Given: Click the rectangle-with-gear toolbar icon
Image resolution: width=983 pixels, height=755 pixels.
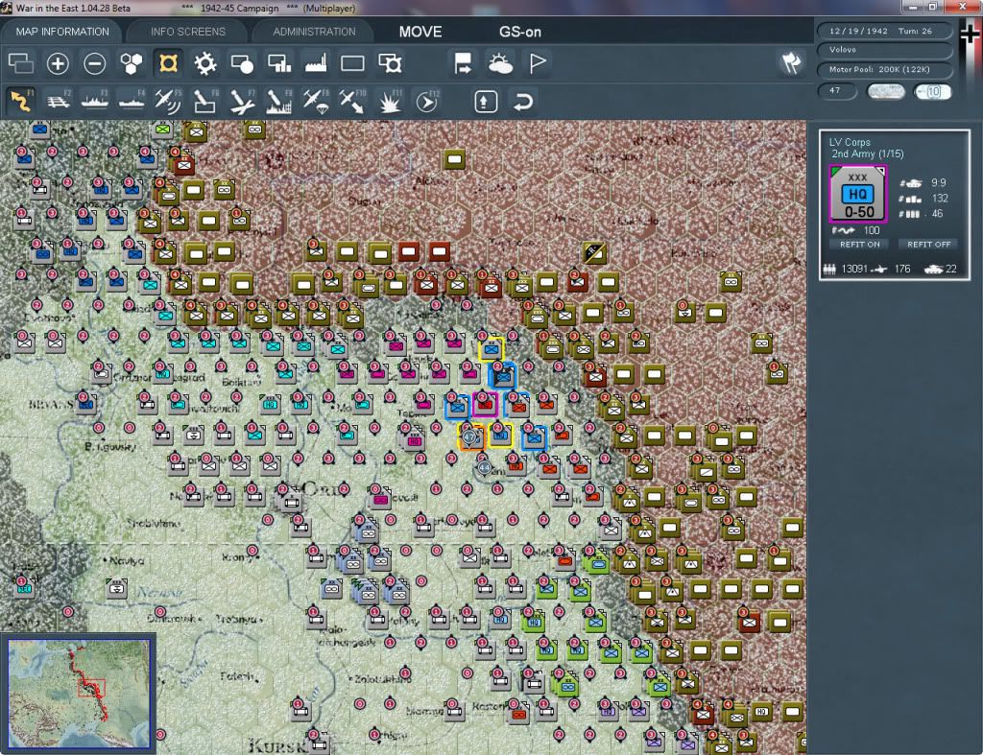Looking at the screenshot, I should 390,63.
